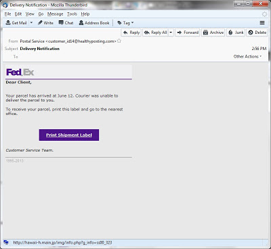The height and width of the screenshot is (249, 271).
Task: Click the 2:56 PM timestamp
Action: click(259, 49)
